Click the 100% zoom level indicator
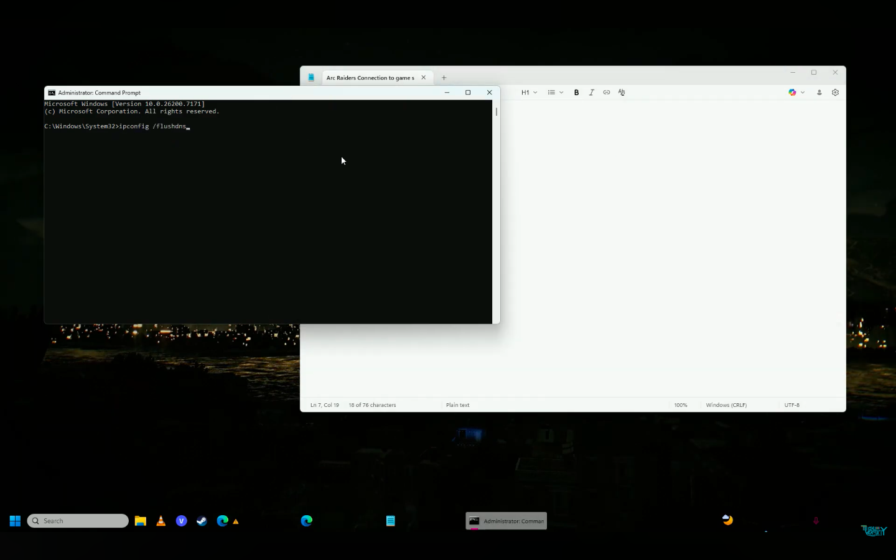 681,405
